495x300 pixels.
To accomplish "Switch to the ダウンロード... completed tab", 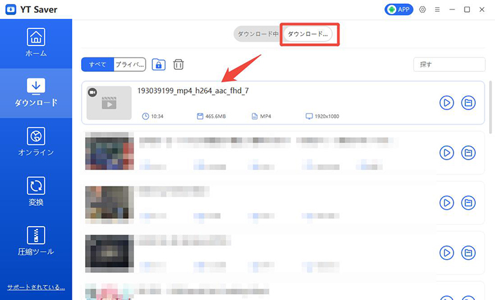I will click(x=308, y=34).
